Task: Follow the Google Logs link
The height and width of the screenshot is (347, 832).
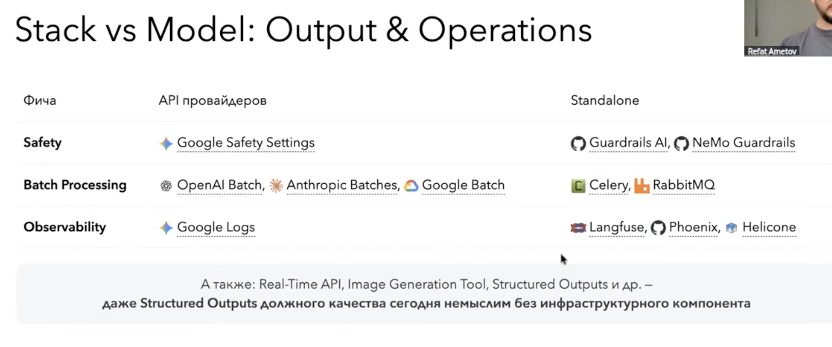Action: click(x=216, y=227)
